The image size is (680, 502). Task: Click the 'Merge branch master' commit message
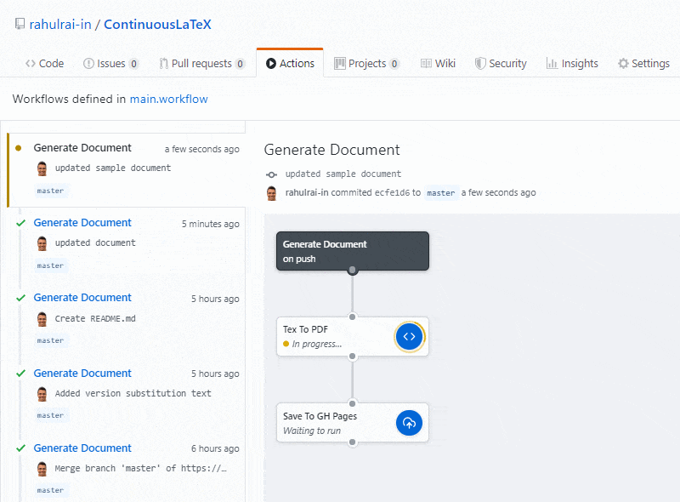[x=140, y=468]
